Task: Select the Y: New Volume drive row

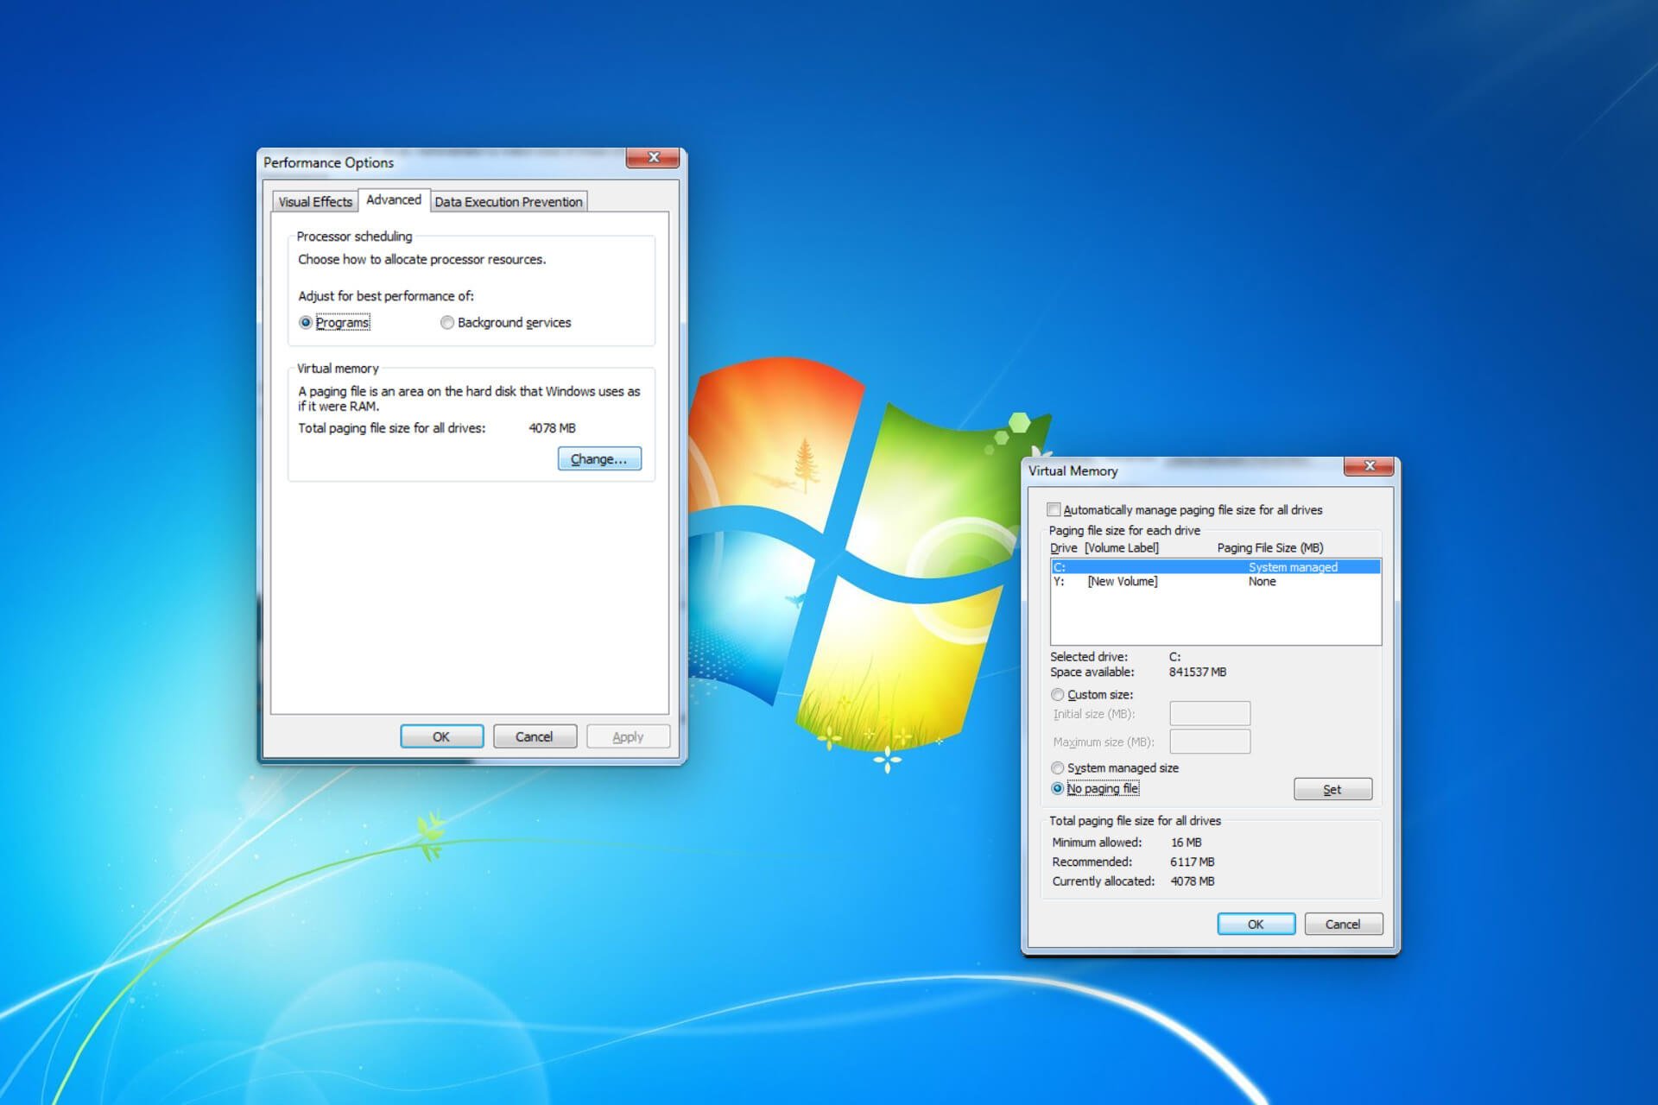Action: point(1216,582)
